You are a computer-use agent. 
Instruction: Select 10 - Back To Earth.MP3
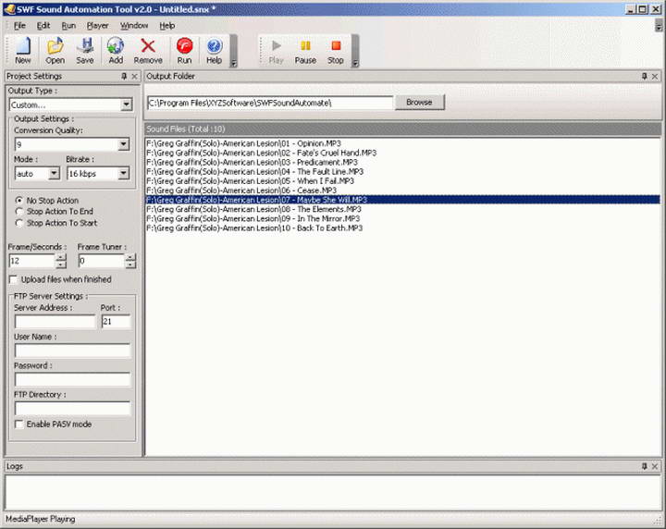coord(402,228)
